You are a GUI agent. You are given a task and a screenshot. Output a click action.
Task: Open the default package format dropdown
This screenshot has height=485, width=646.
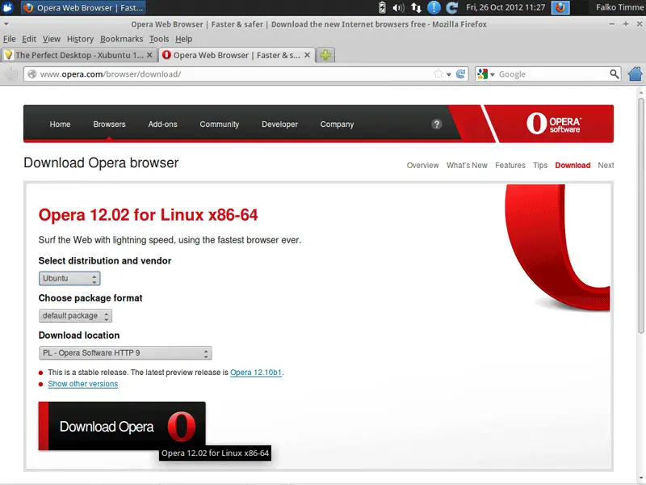click(75, 315)
